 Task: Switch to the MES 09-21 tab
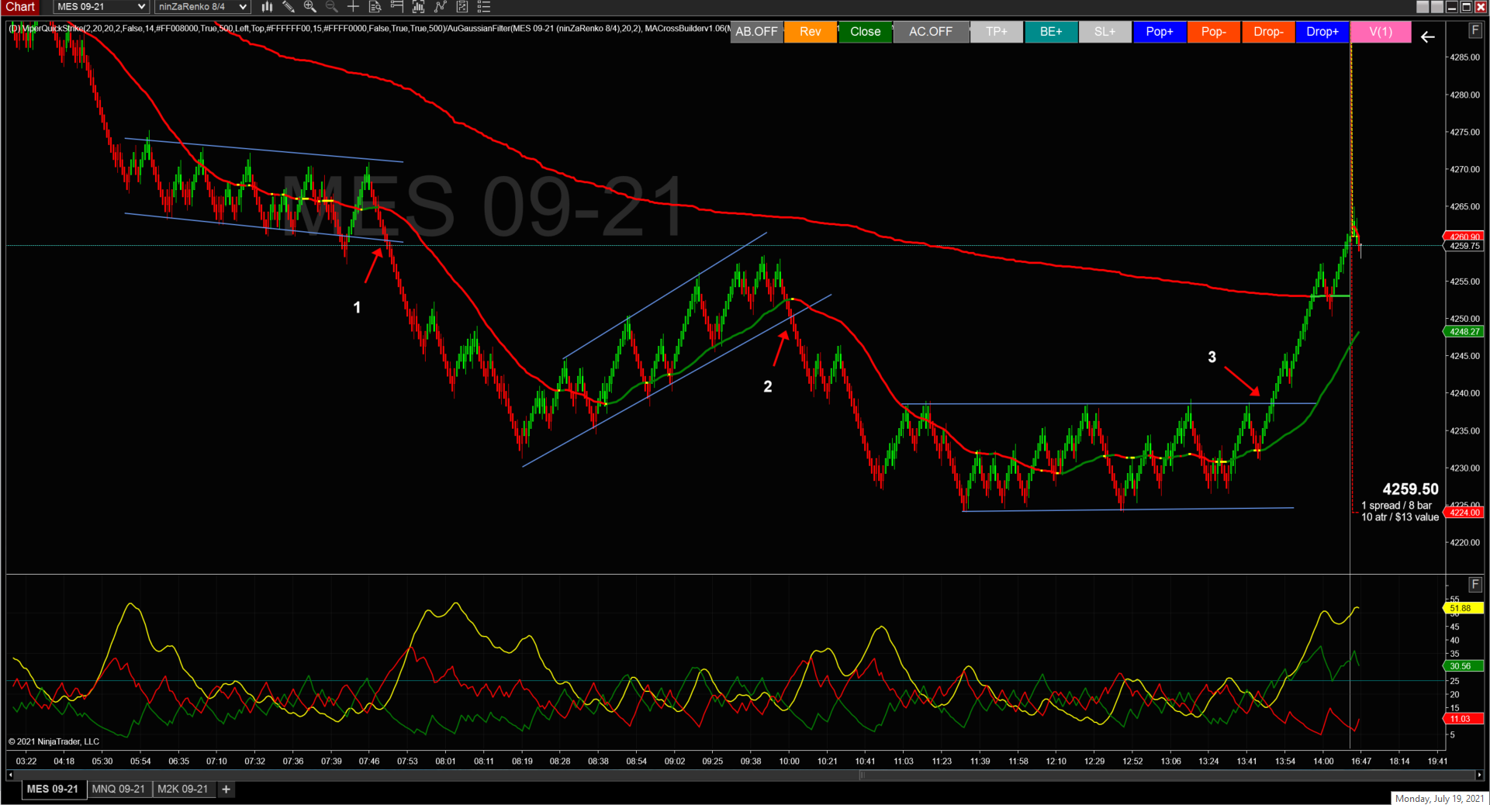(x=53, y=789)
